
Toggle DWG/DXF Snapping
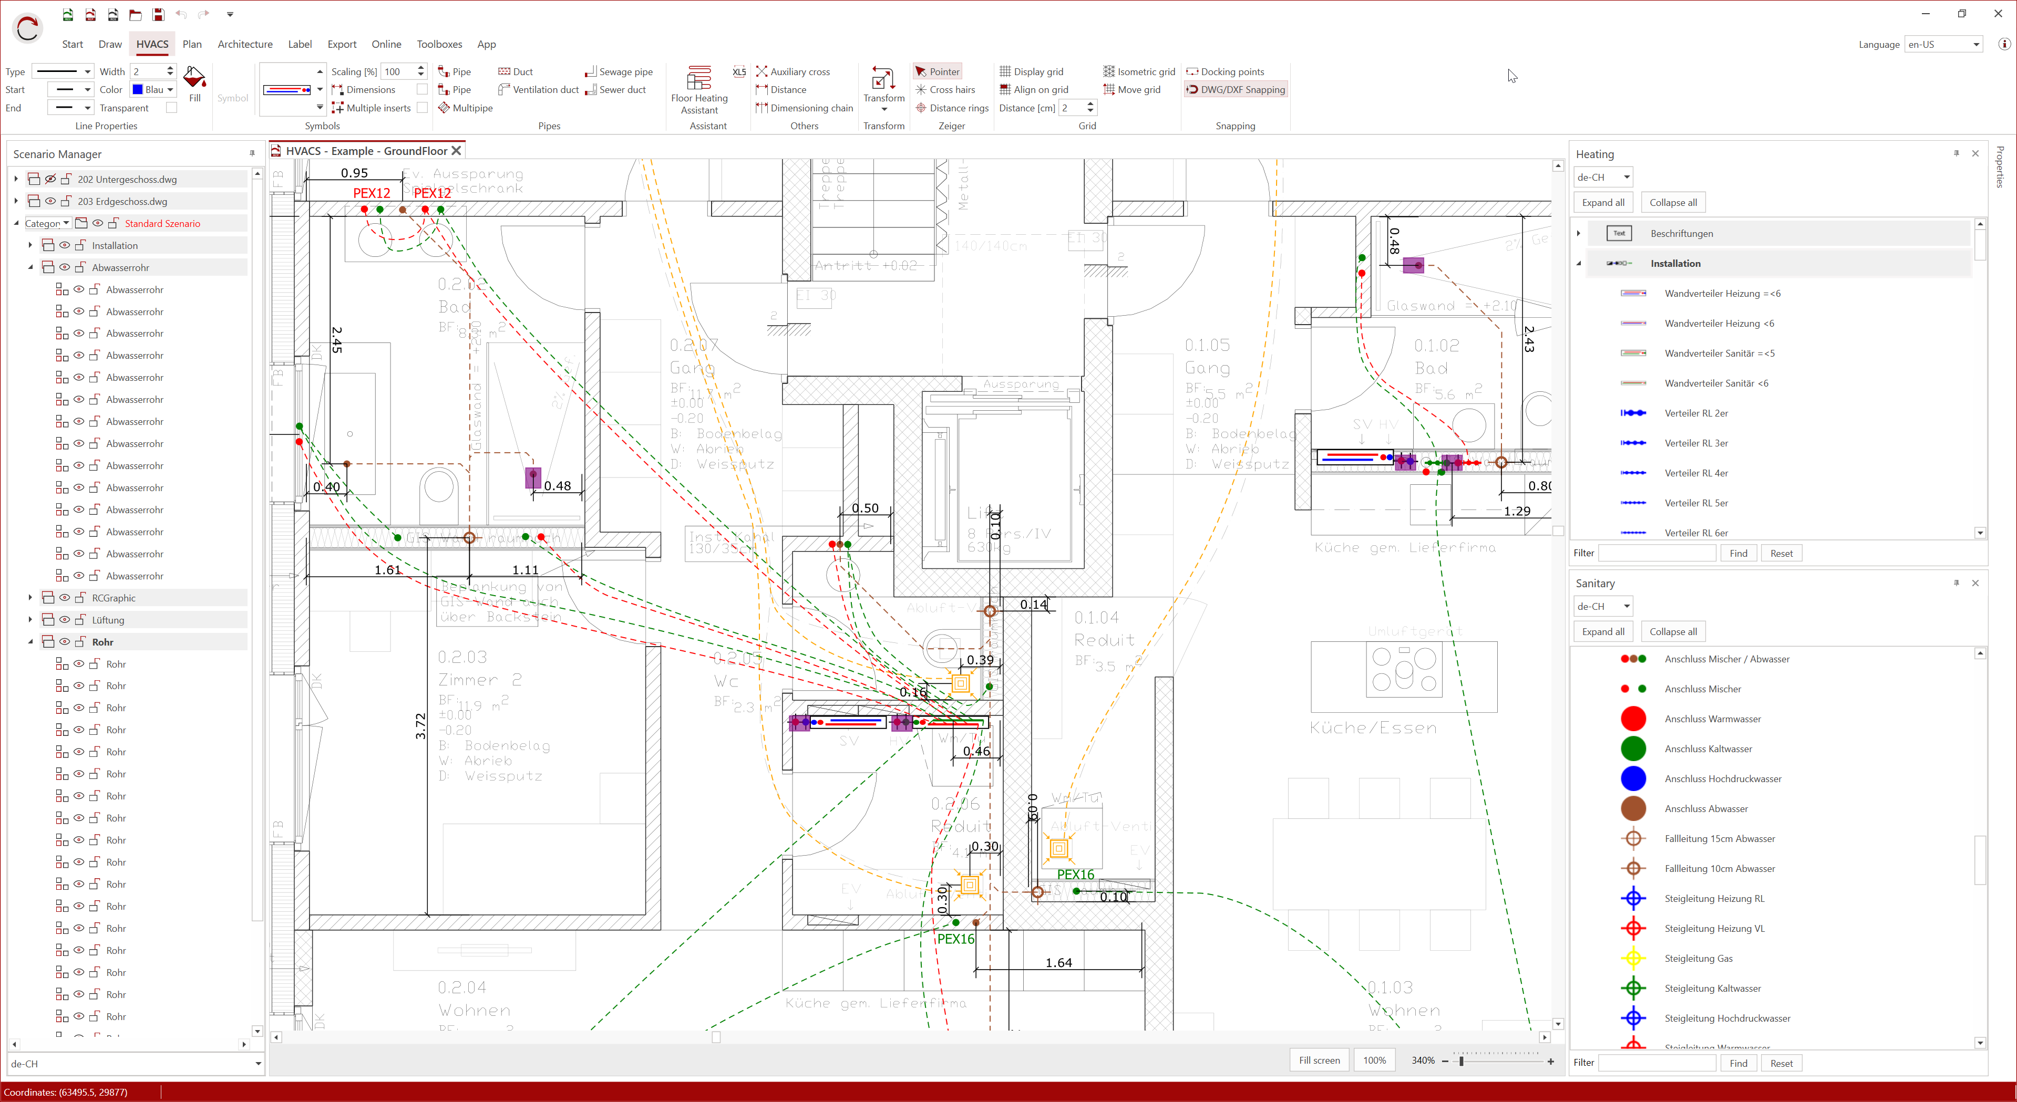point(1235,89)
